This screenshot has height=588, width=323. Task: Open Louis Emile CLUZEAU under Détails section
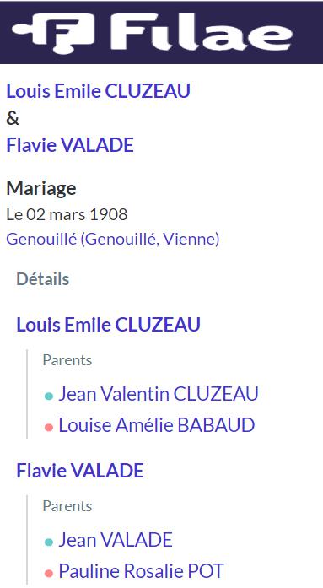click(x=108, y=325)
